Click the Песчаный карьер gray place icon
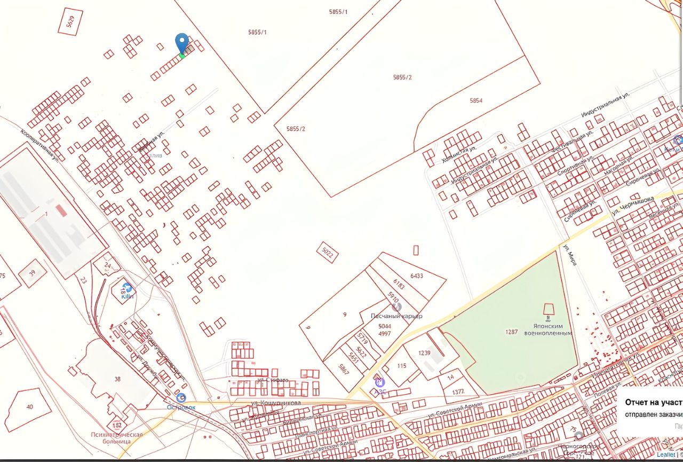Viewport: 683px width, 462px height. click(x=396, y=307)
